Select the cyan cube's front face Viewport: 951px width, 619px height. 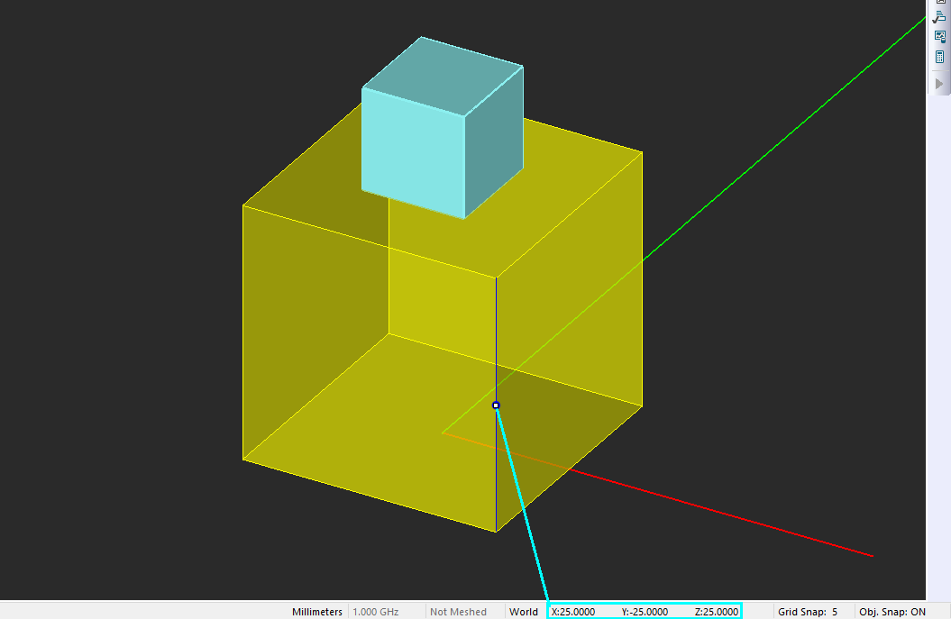(x=413, y=153)
